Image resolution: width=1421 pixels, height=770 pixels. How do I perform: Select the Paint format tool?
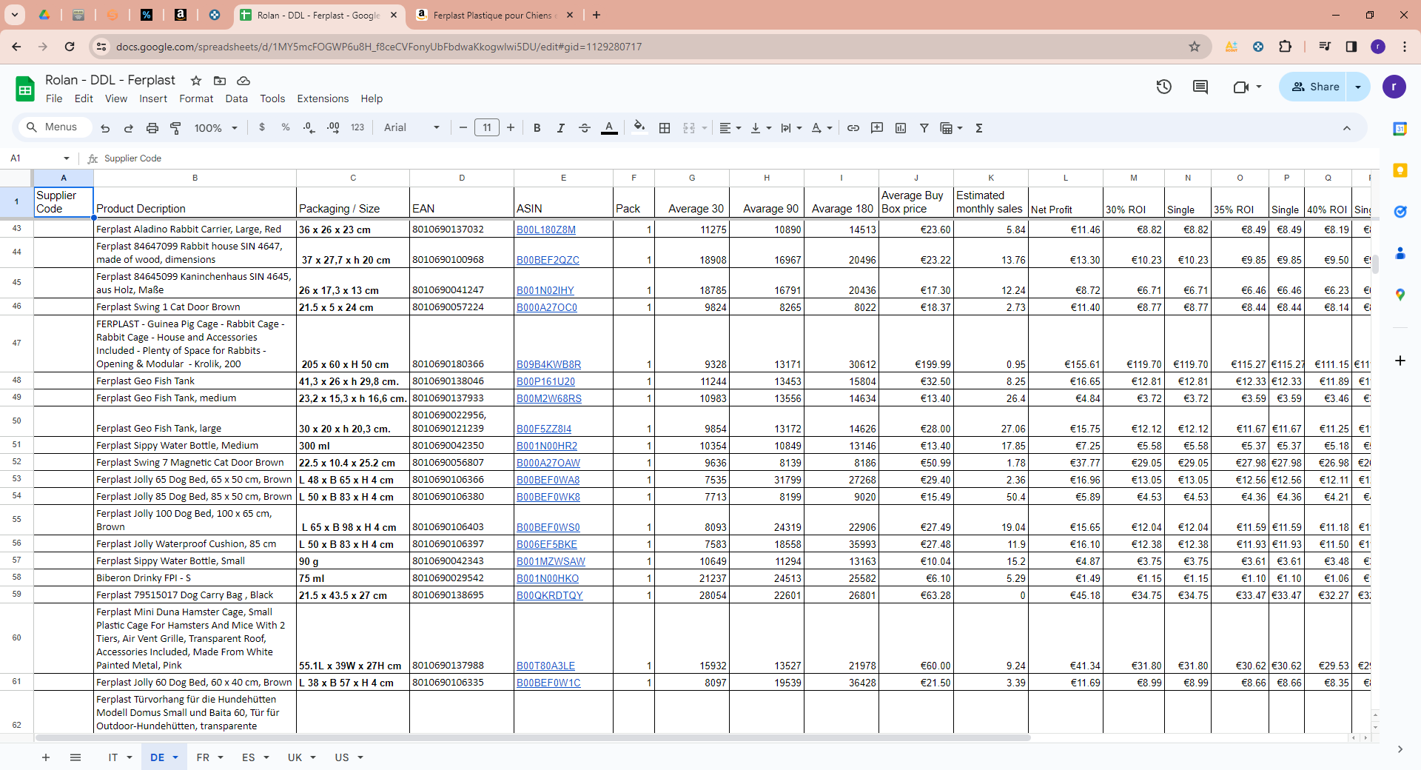pyautogui.click(x=175, y=128)
